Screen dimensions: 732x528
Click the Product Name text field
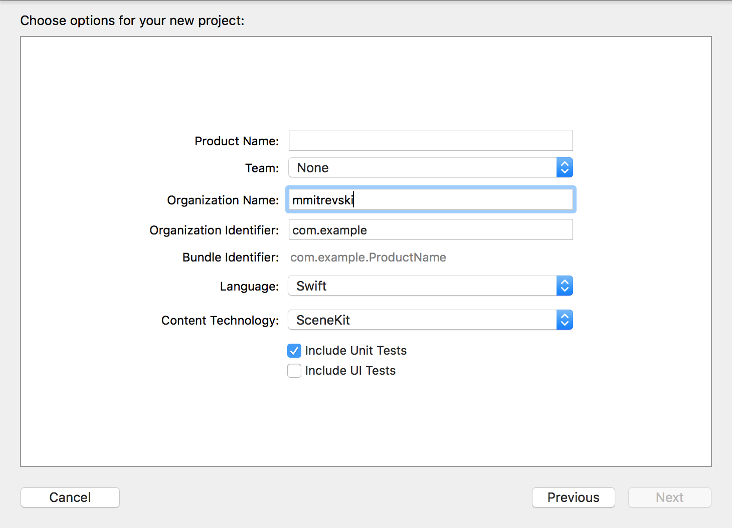430,140
